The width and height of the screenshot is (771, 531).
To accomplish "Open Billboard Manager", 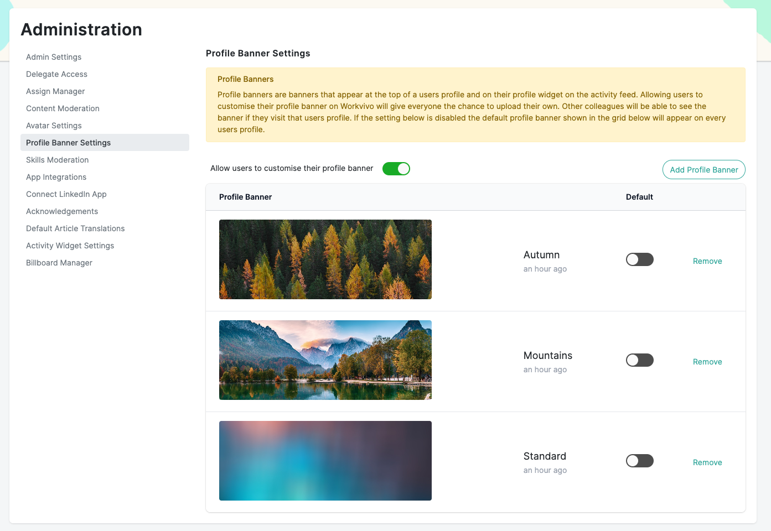I will tap(59, 263).
